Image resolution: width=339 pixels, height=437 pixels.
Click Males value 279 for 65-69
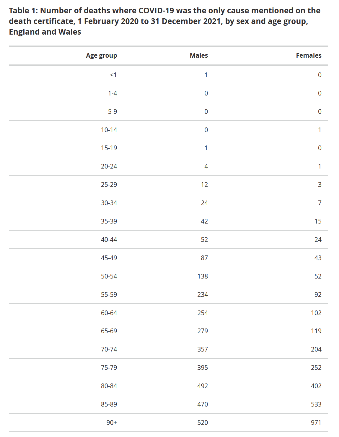tap(203, 331)
